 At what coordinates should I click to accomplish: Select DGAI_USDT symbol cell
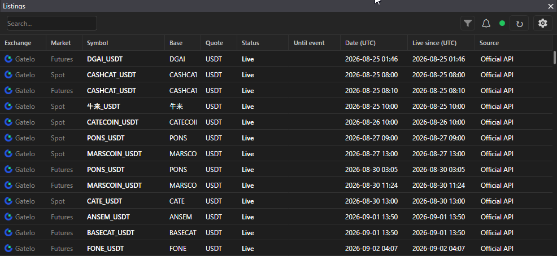click(x=105, y=59)
